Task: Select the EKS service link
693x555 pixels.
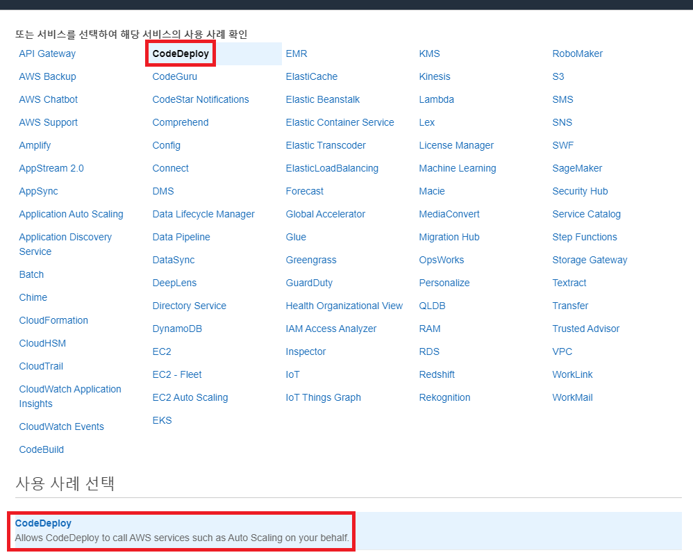Action: (x=162, y=422)
